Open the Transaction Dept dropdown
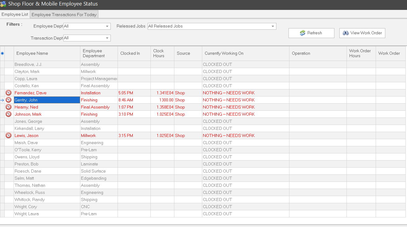Viewport: 407px width, 227px height. (107, 38)
